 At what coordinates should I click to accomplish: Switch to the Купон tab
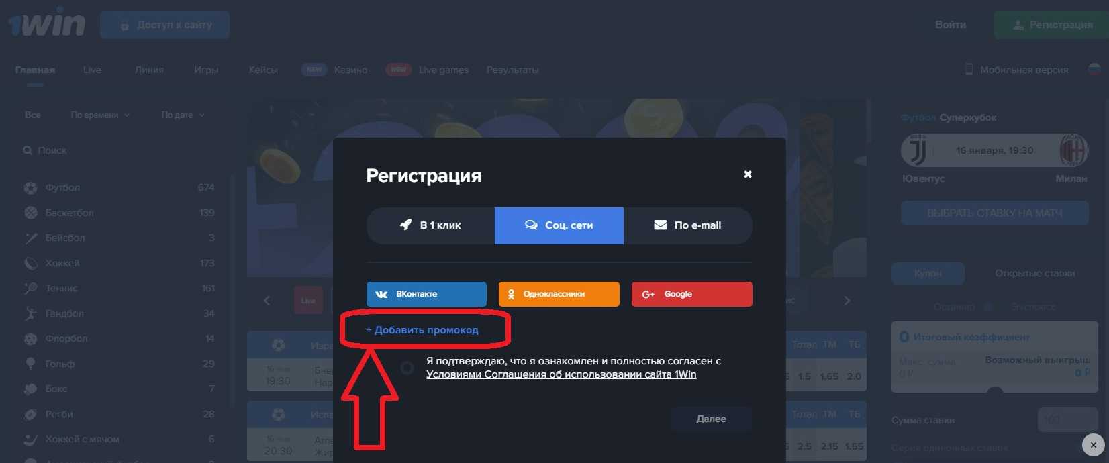coord(928,273)
